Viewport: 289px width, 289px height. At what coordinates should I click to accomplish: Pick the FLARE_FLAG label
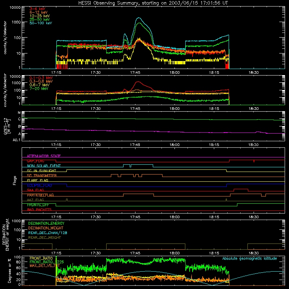pyautogui.click(x=38, y=180)
